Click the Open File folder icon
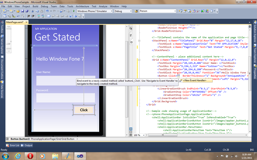Viewport: 257px width, 160px height. [18, 11]
